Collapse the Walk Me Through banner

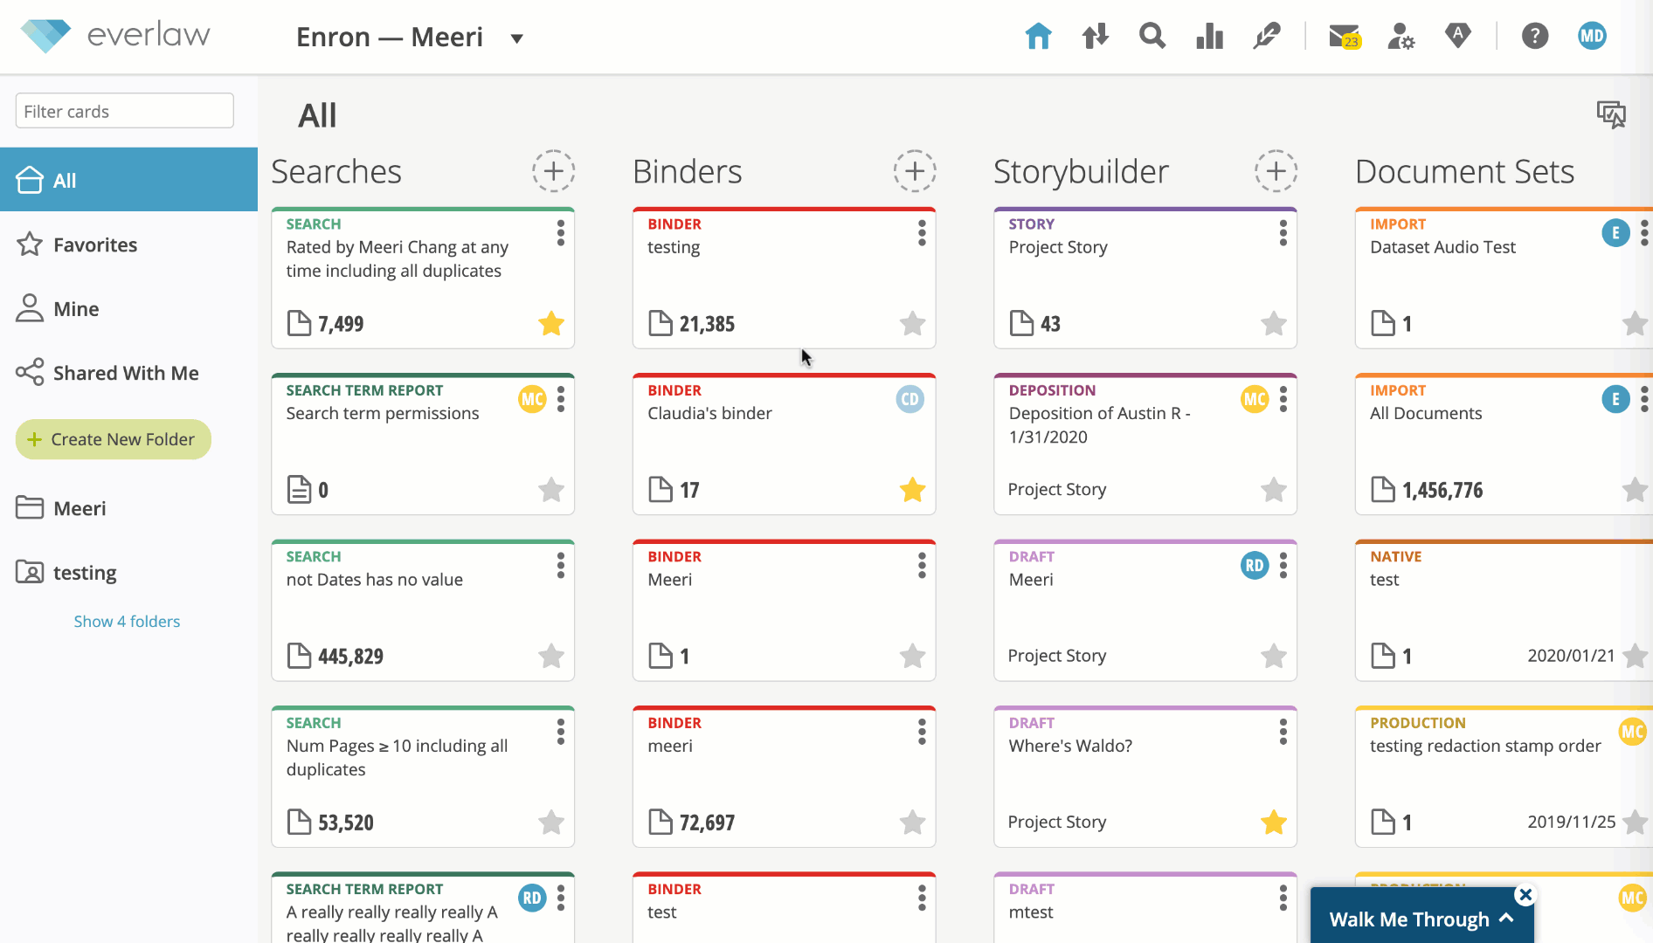[1505, 919]
